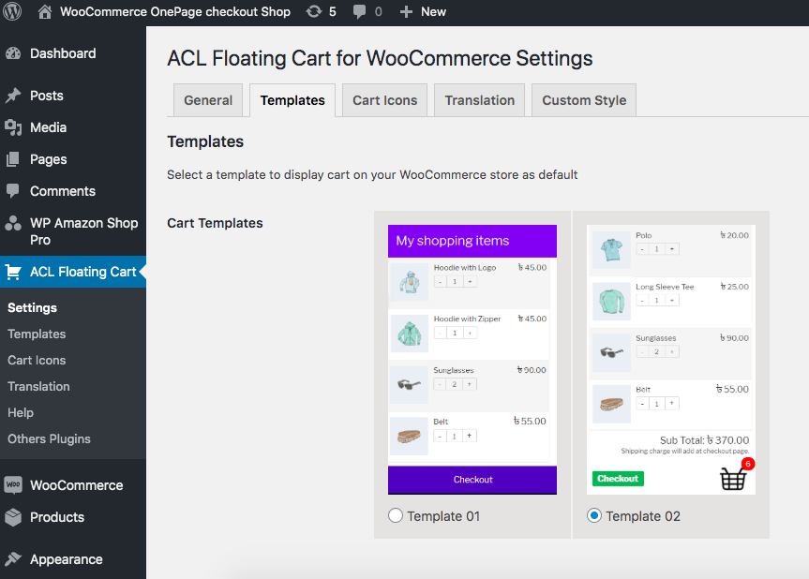The image size is (809, 579).
Task: Click the Posts pushpin icon
Action: point(13,96)
